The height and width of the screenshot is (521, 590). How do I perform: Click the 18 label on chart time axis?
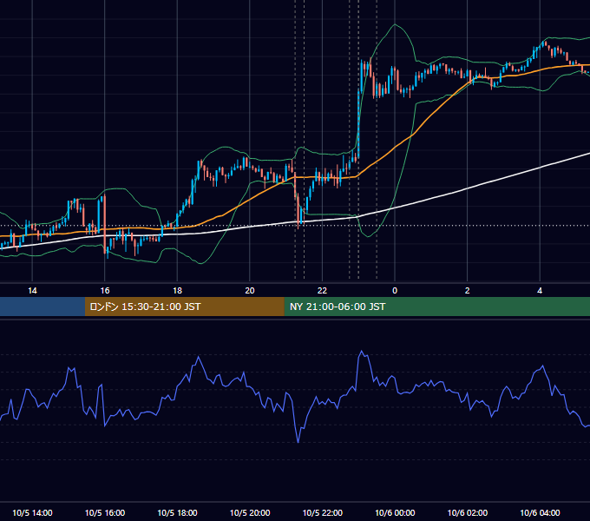[177, 291]
